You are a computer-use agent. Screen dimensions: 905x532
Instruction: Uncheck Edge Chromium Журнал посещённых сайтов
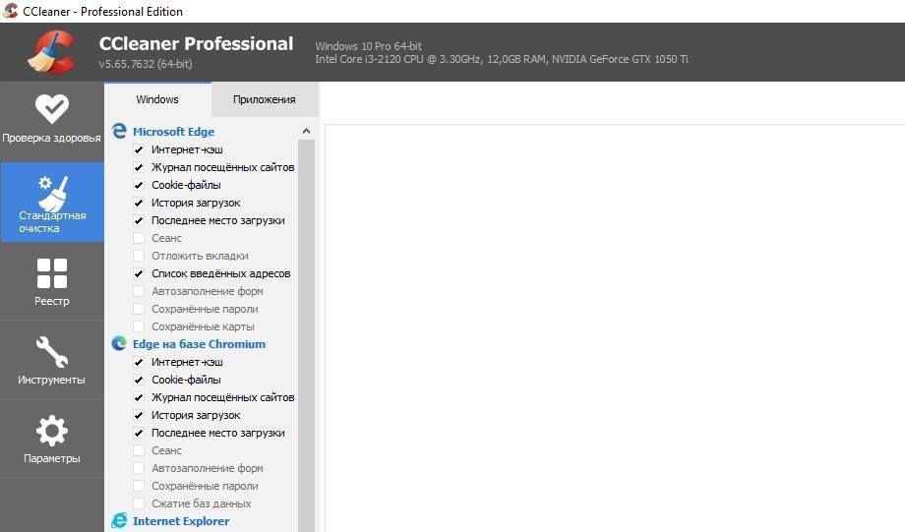[139, 397]
